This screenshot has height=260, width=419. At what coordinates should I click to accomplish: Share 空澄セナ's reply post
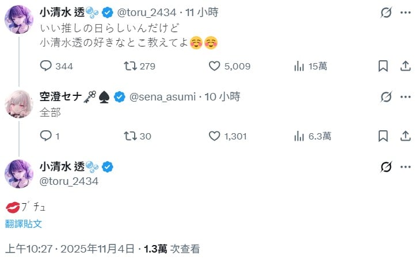[x=403, y=136]
